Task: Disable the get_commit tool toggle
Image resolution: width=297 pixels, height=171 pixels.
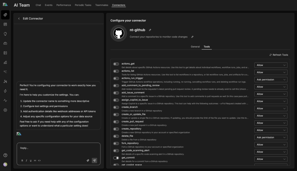Action: coord(116,158)
